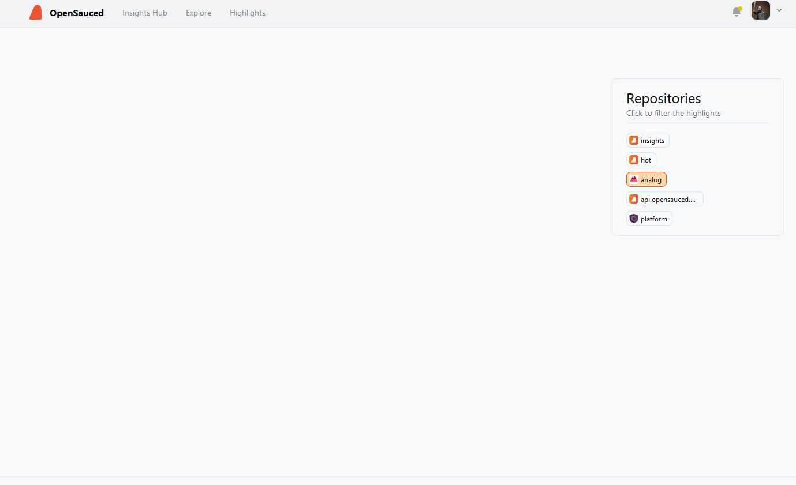
Task: Navigate to the Explore menu item
Action: pos(198,13)
